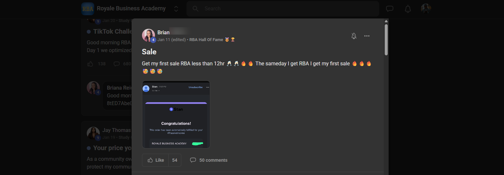This screenshot has height=175, width=504.
Task: Click the RBA community logo icon
Action: pos(88,9)
